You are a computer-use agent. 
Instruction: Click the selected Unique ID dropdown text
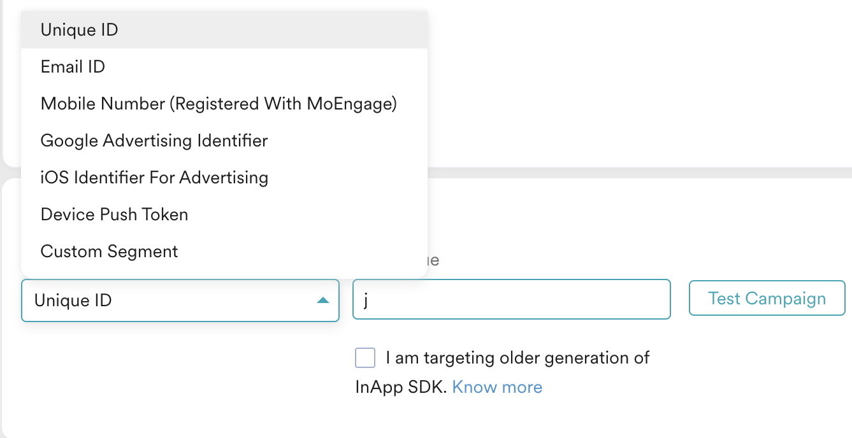(73, 300)
